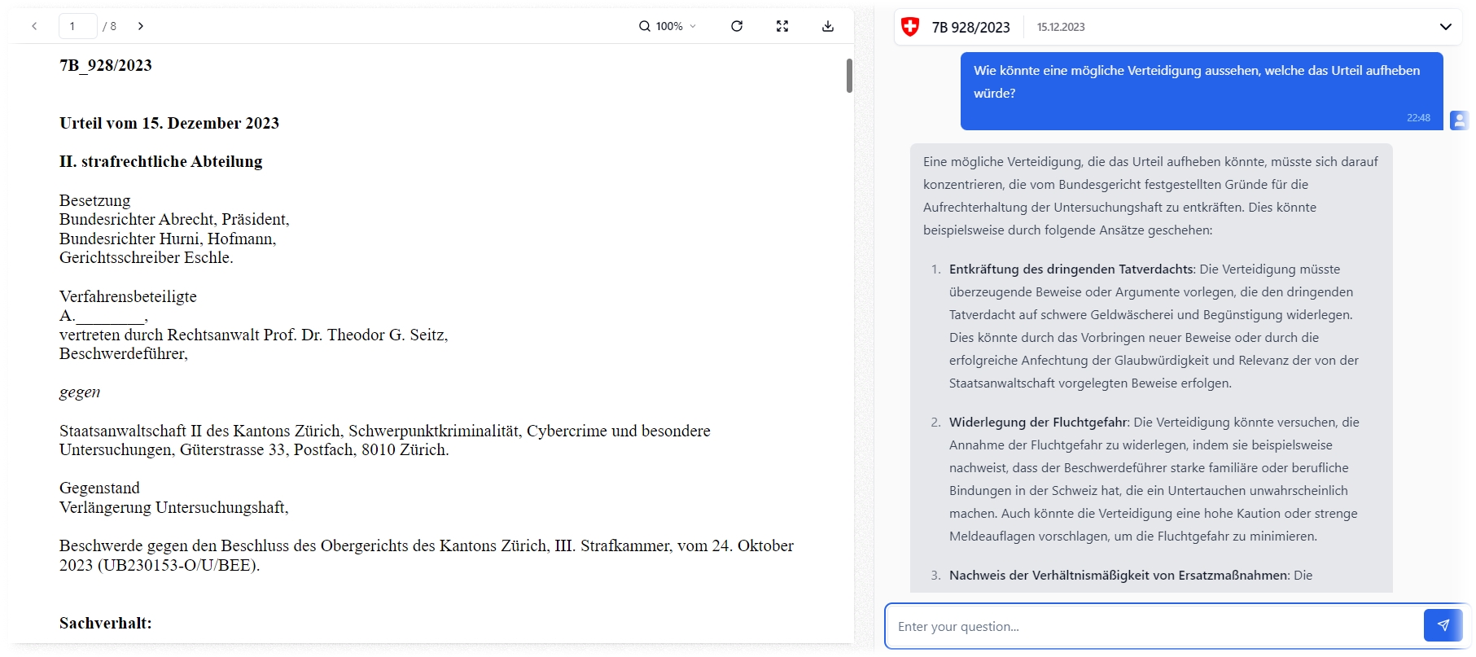Click the line naming Rechtsanwalt Prof. Dr. Theodor G. Seitz
The image size is (1476, 657).
point(254,335)
